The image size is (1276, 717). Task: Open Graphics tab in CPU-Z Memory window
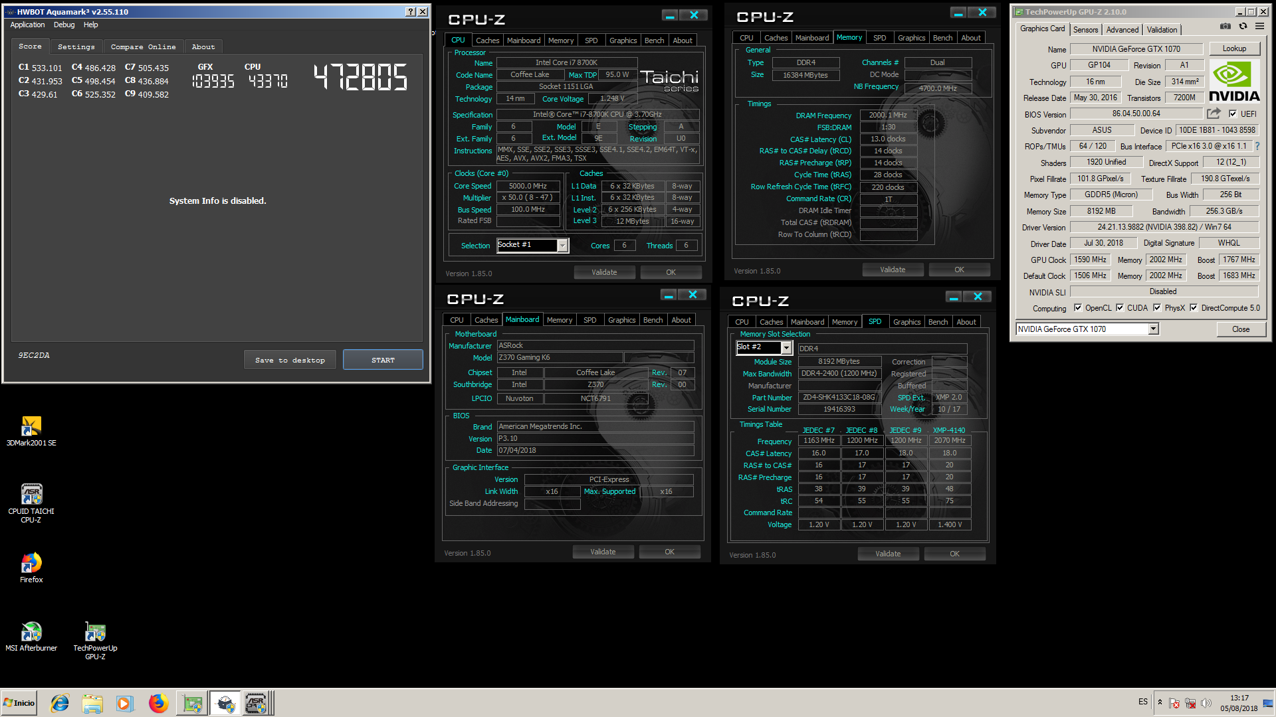click(x=911, y=38)
